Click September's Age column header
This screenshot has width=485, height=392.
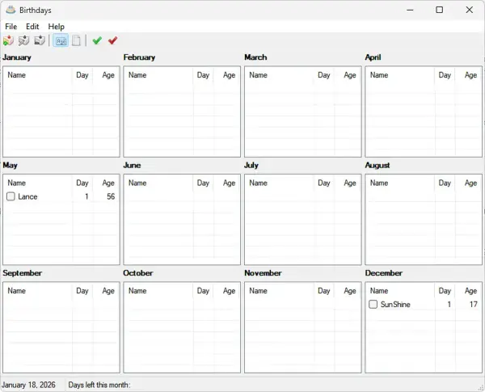106,291
